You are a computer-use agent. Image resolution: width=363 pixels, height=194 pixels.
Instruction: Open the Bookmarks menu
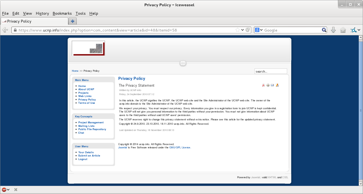click(x=62, y=13)
